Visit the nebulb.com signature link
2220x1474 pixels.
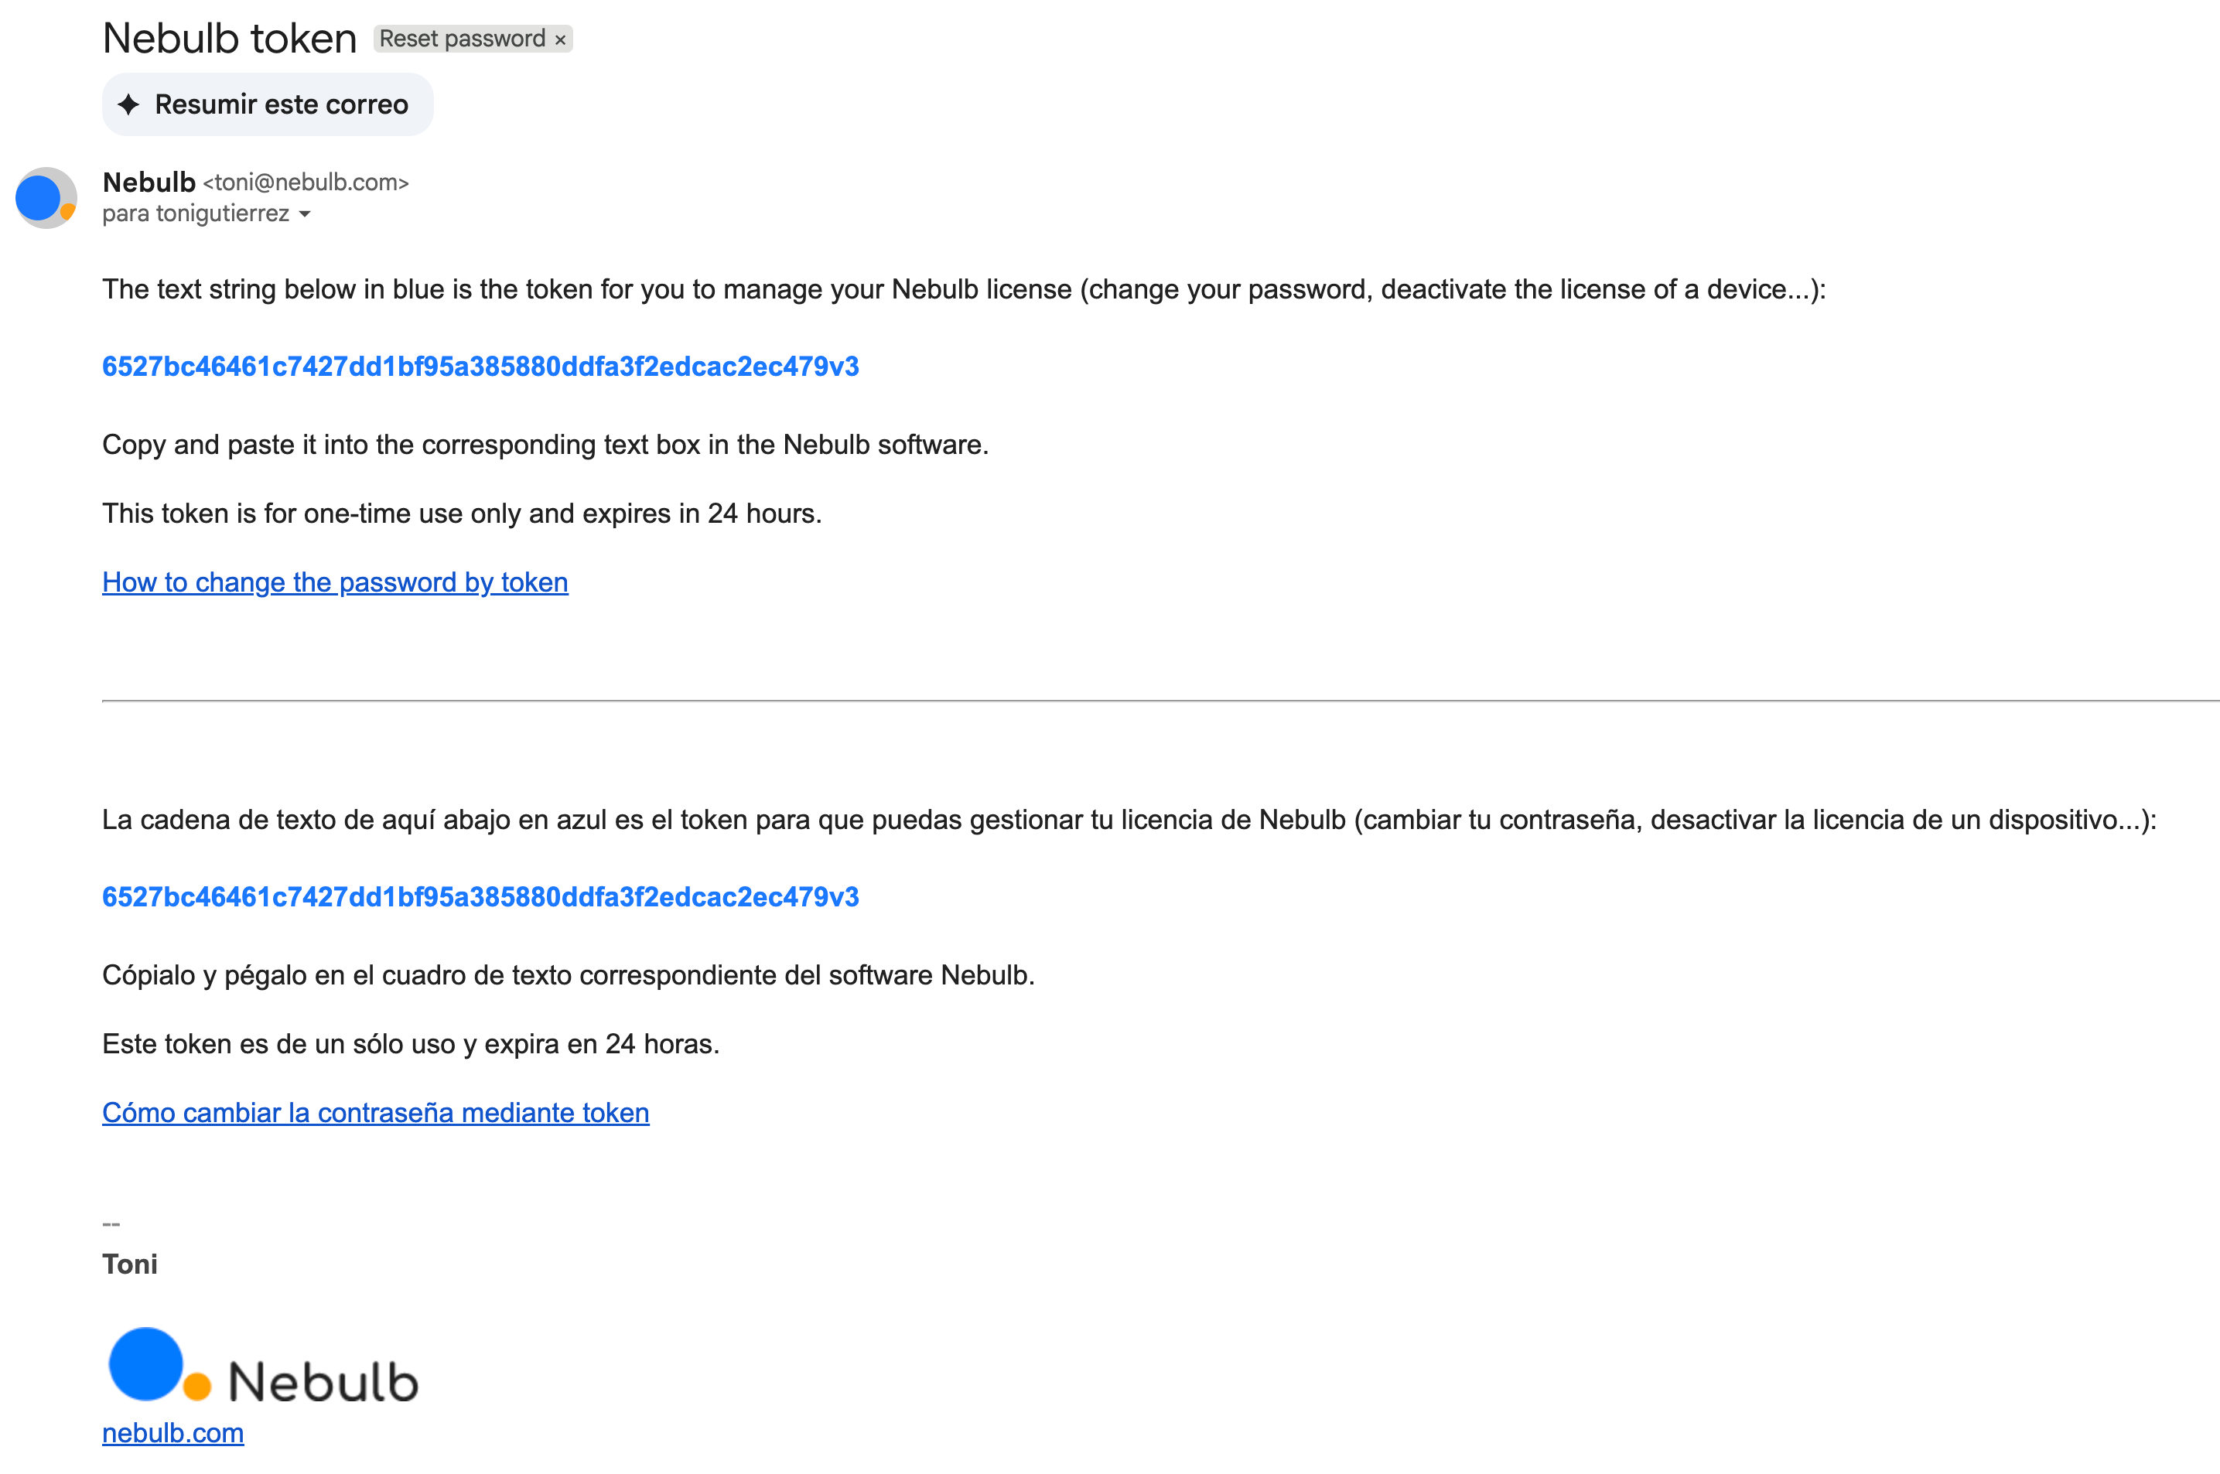[x=173, y=1433]
